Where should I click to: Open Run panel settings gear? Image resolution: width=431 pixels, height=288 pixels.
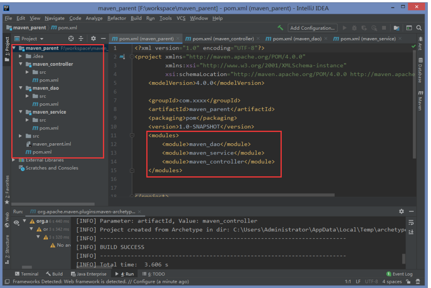click(401, 211)
